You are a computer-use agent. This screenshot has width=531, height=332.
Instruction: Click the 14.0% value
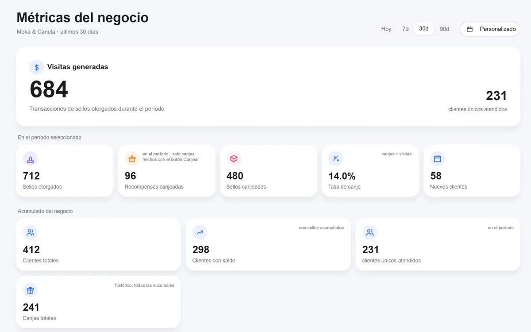(342, 176)
